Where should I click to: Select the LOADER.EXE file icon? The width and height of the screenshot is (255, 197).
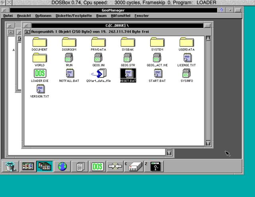point(39,73)
